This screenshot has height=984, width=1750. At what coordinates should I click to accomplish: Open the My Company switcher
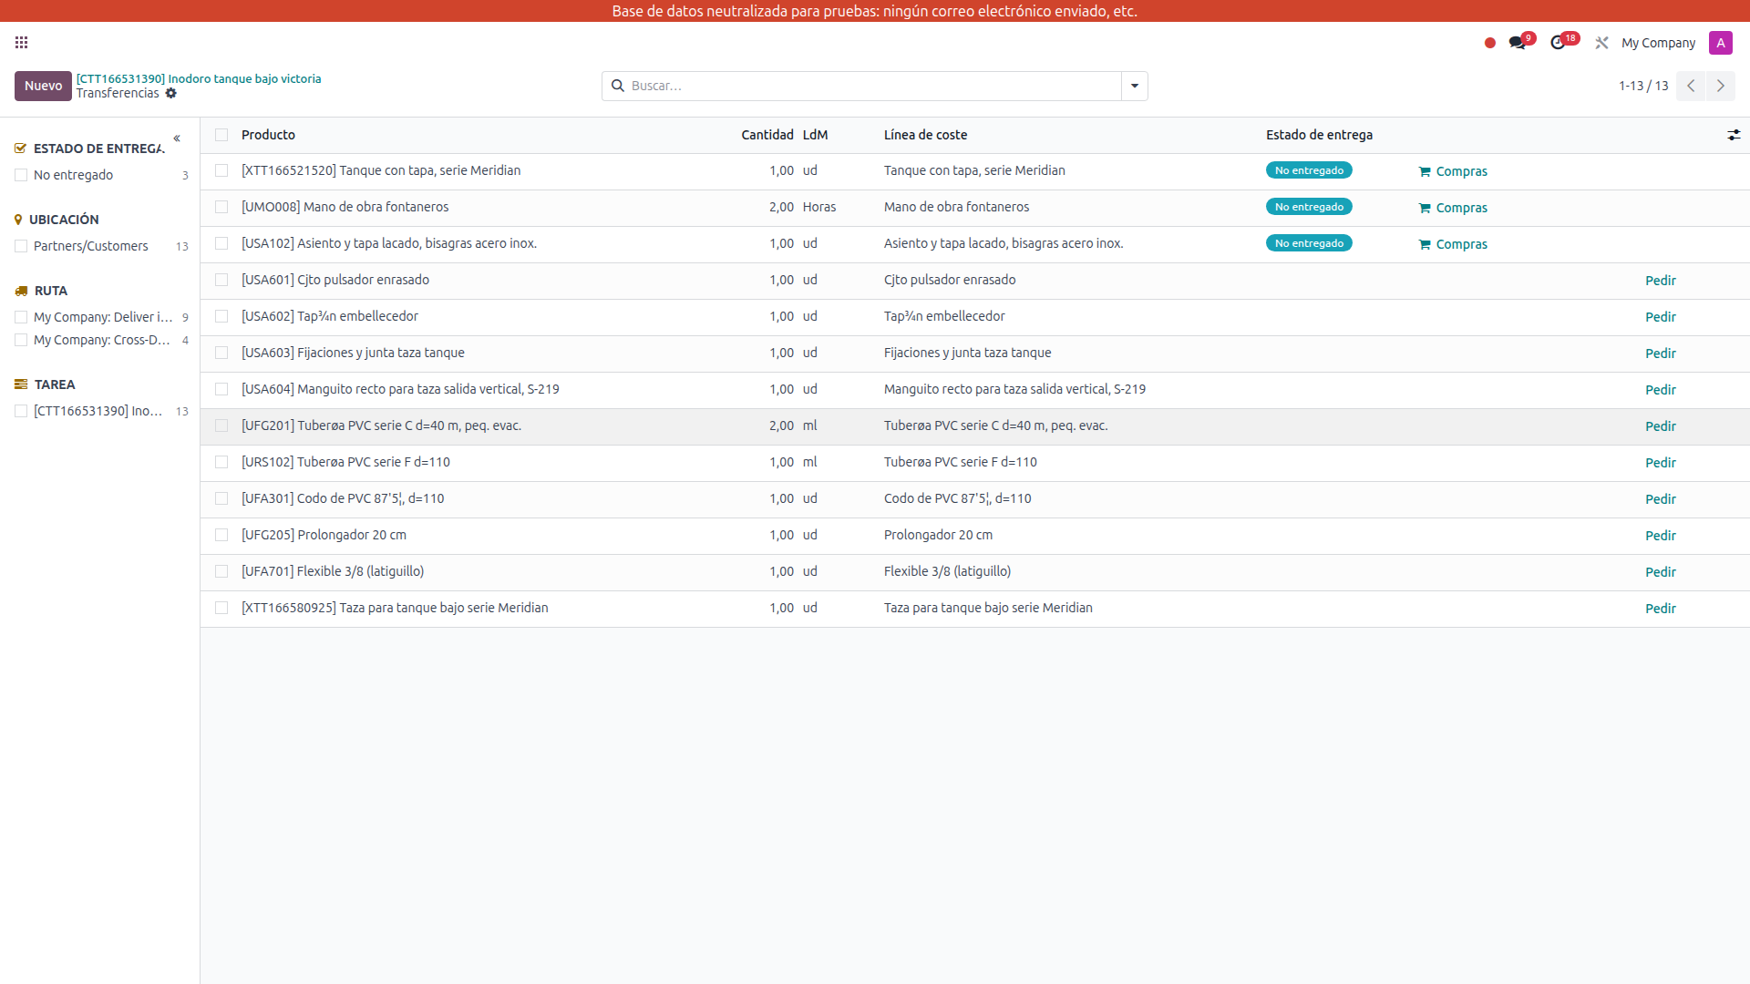click(1658, 43)
